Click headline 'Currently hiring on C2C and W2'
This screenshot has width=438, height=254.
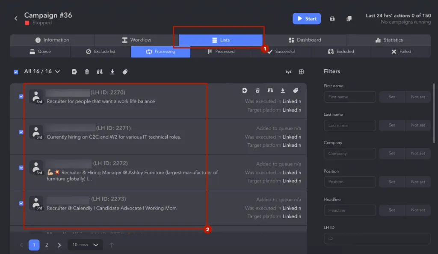[114, 137]
